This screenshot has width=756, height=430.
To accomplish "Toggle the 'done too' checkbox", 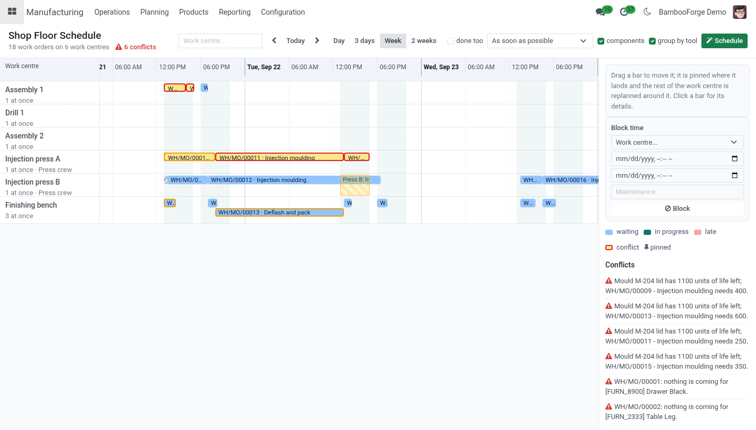I will (450, 41).
